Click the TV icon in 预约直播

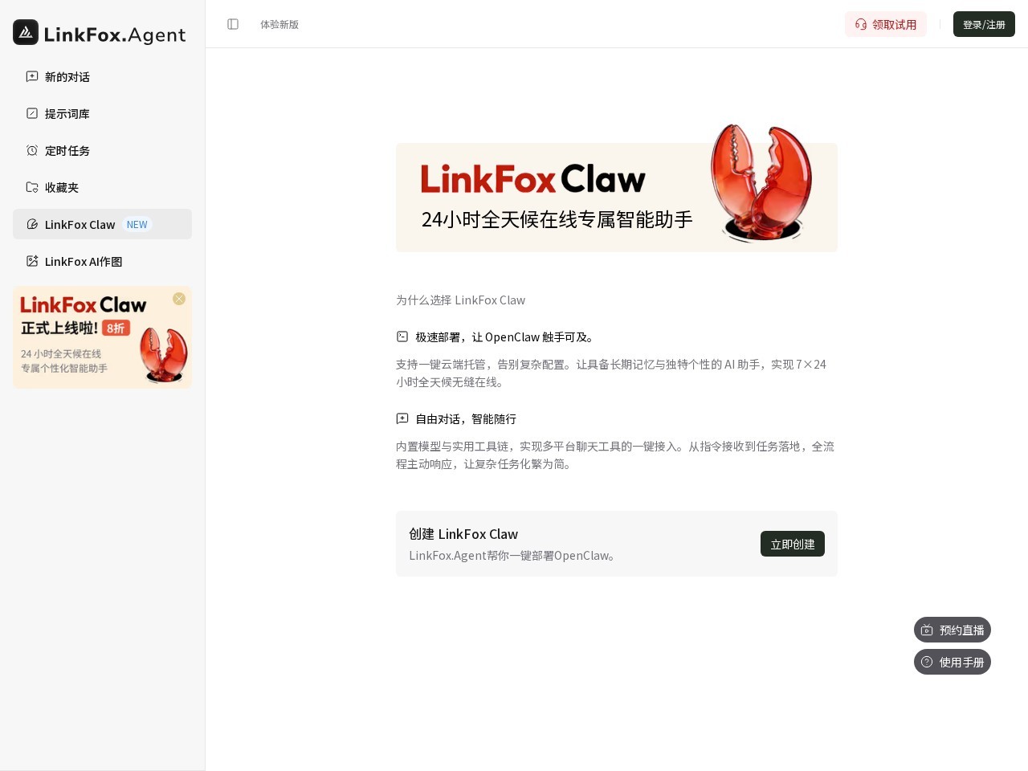[x=927, y=630]
